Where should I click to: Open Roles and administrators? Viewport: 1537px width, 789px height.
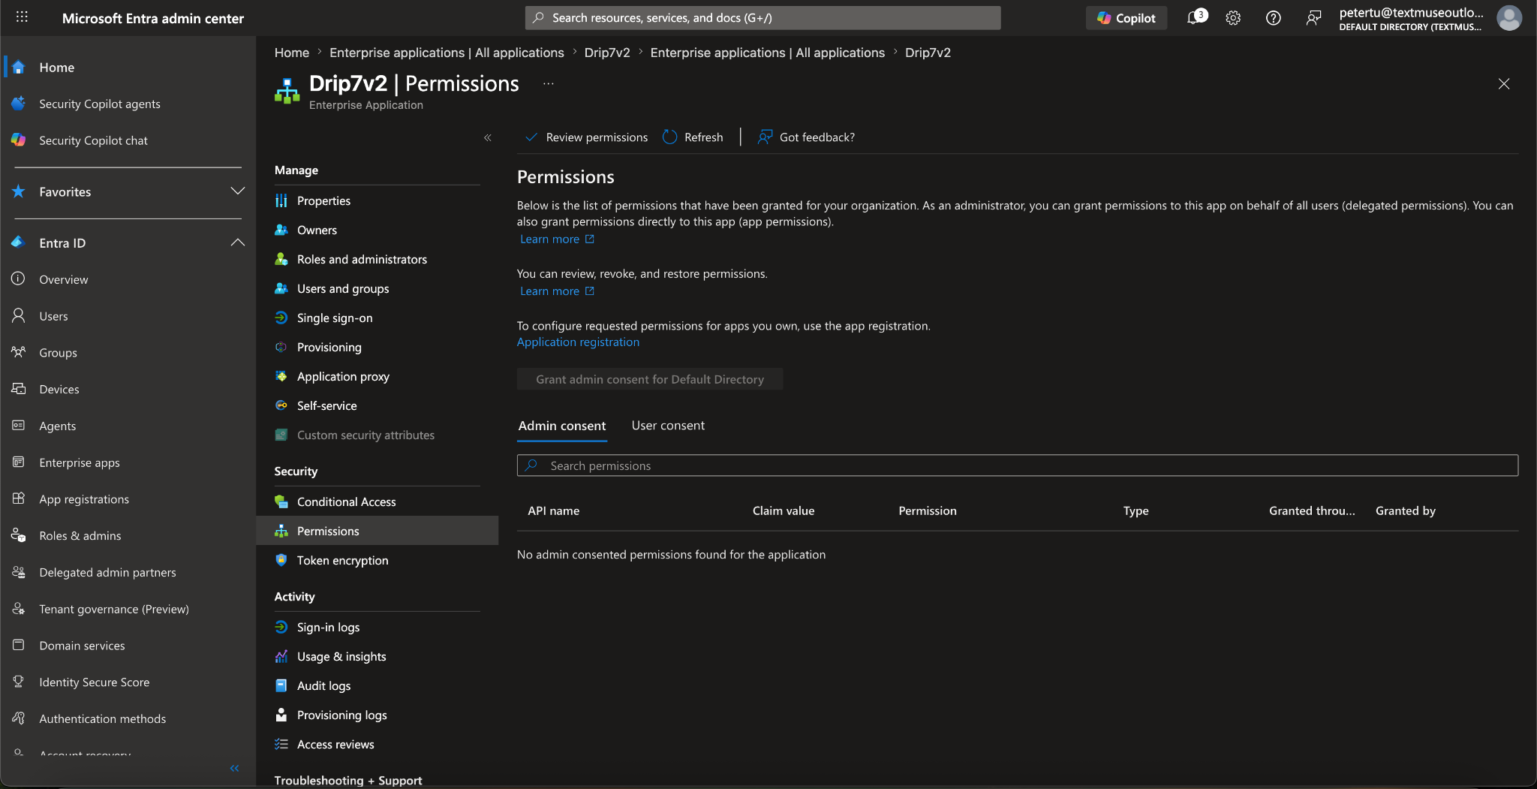362,259
